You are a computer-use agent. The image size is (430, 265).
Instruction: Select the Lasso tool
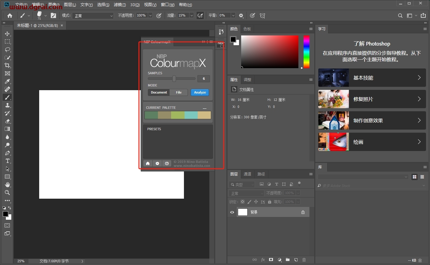click(x=7, y=50)
